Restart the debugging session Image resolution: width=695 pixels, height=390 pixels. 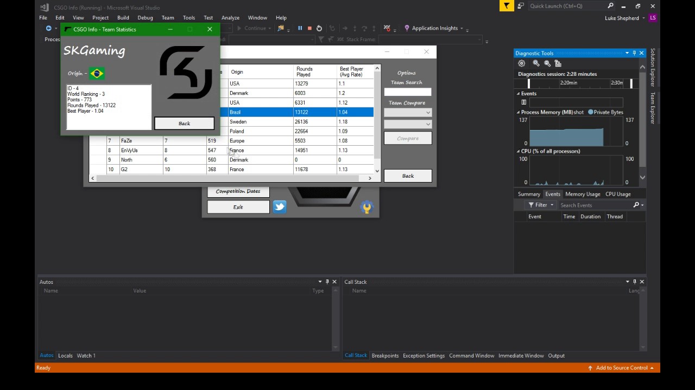coord(319,28)
